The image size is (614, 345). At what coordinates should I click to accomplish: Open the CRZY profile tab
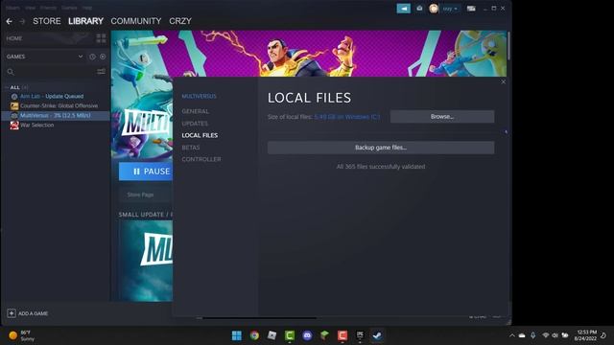click(x=180, y=21)
